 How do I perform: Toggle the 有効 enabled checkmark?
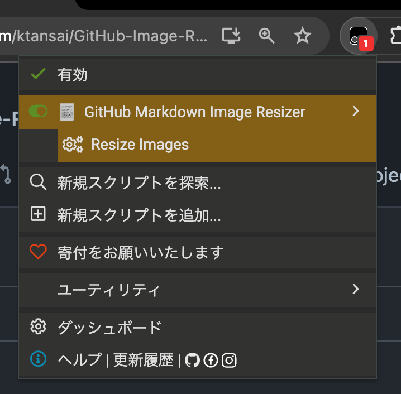[38, 74]
